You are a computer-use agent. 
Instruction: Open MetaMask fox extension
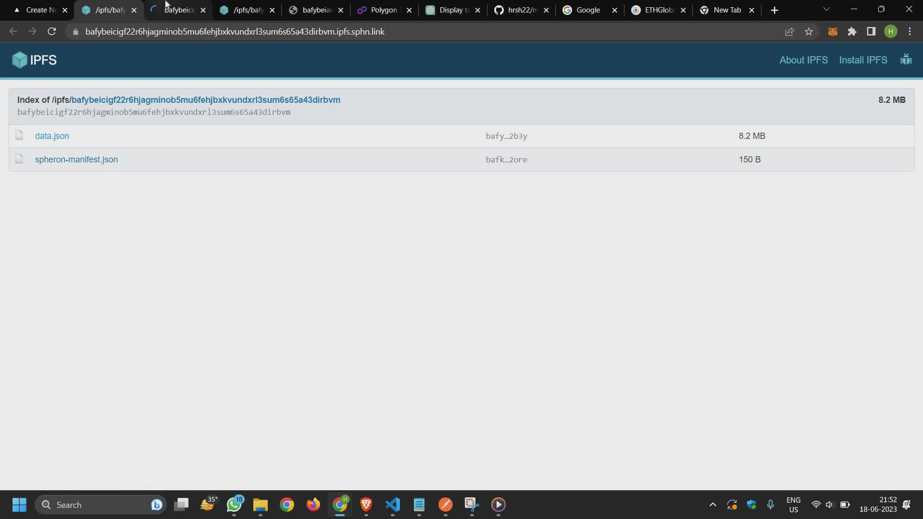point(833,32)
